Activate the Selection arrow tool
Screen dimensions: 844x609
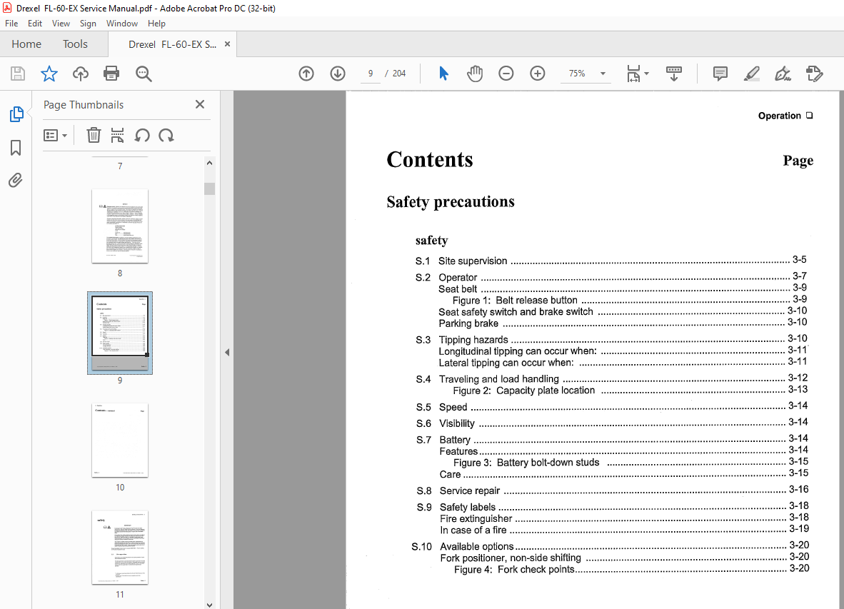(443, 73)
